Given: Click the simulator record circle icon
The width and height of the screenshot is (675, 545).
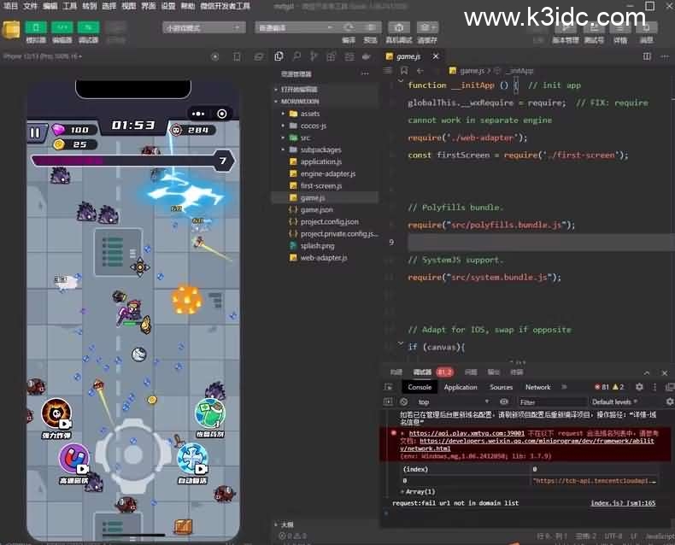Looking at the screenshot, I should [215, 57].
